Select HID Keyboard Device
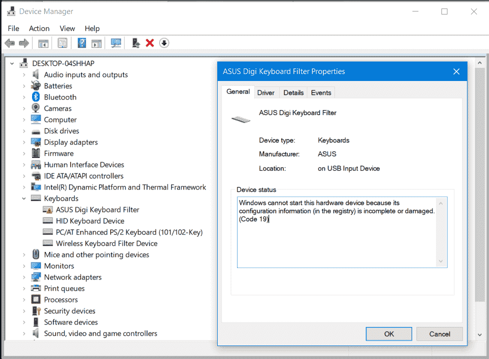This screenshot has width=489, height=359. (90, 221)
